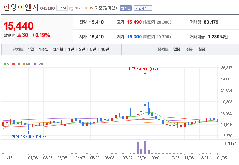The image size is (239, 165).
Task: Open the 기업개요 dropdown
Action: coord(143,8)
